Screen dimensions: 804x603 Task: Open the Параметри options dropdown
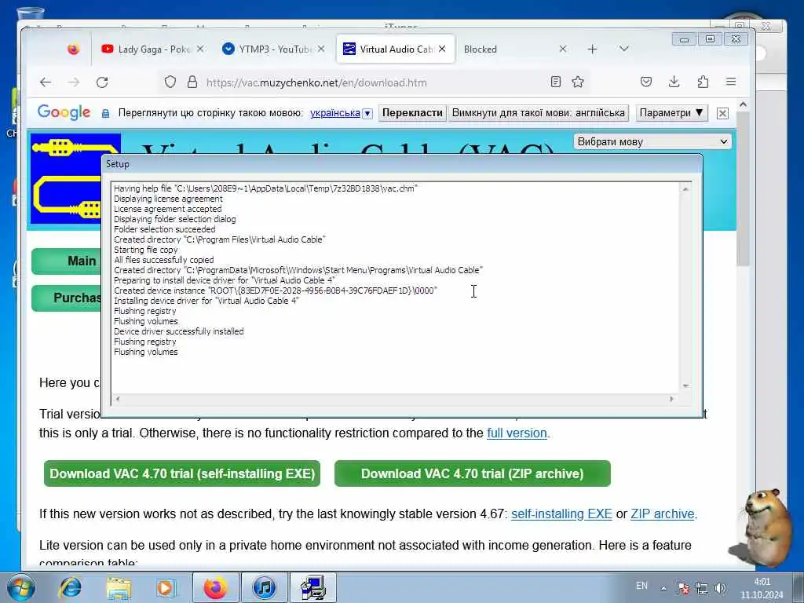click(x=671, y=113)
